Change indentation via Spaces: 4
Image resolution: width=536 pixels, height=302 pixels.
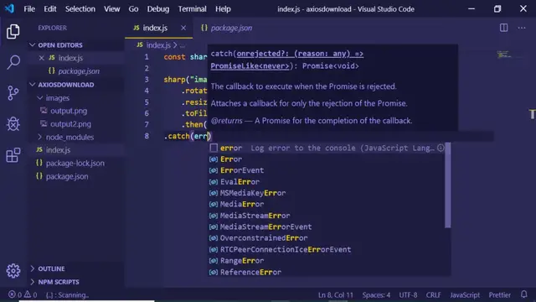click(376, 294)
